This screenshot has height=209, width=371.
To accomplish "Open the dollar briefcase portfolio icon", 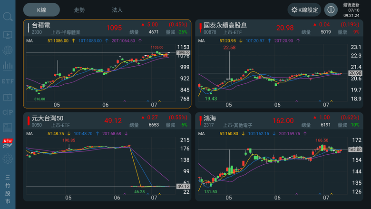I will [8, 97].
